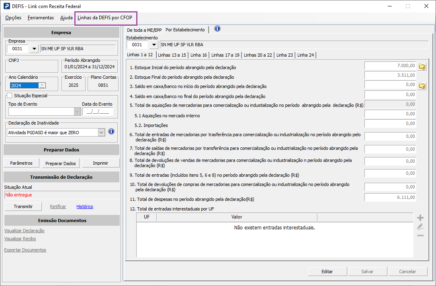This screenshot has height=286, width=436.
Task: Switch to Linhas 13 a 15 tab
Action: click(172, 55)
